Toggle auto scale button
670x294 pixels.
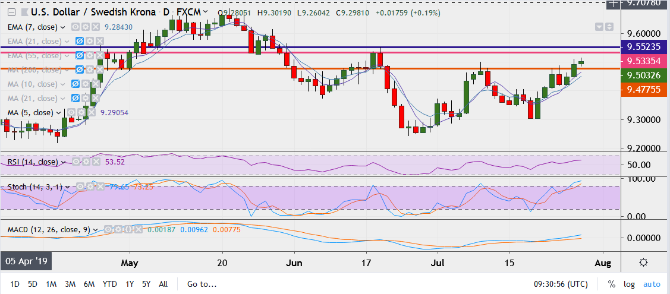[x=652, y=284]
